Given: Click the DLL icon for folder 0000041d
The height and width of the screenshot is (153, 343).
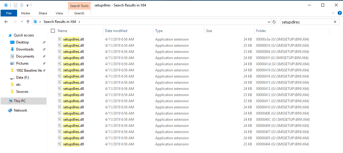Looking at the screenshot, I should click(60, 64).
